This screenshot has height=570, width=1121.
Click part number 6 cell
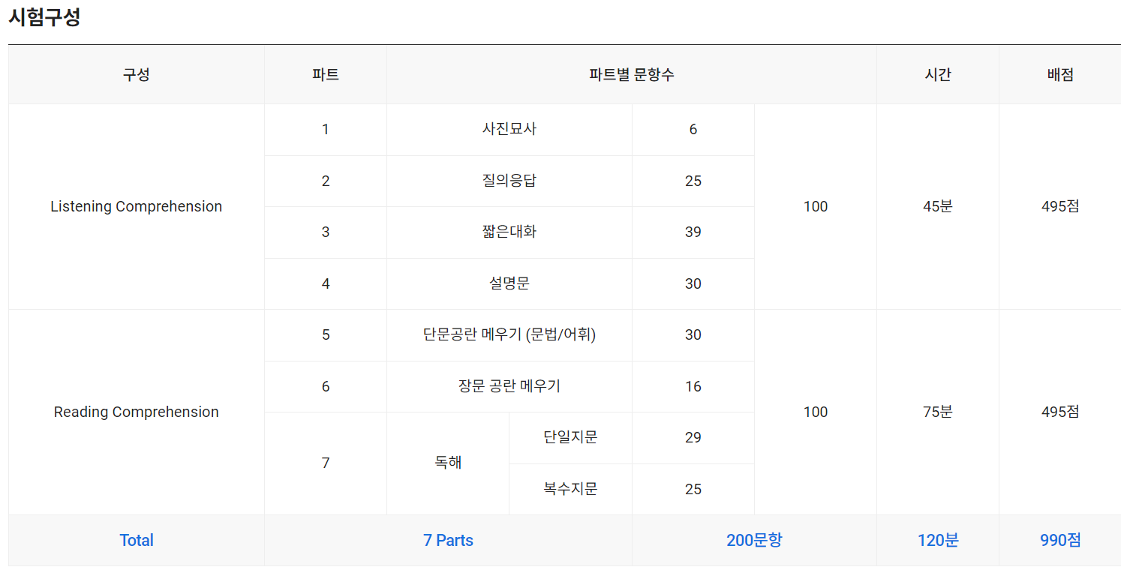tap(326, 386)
